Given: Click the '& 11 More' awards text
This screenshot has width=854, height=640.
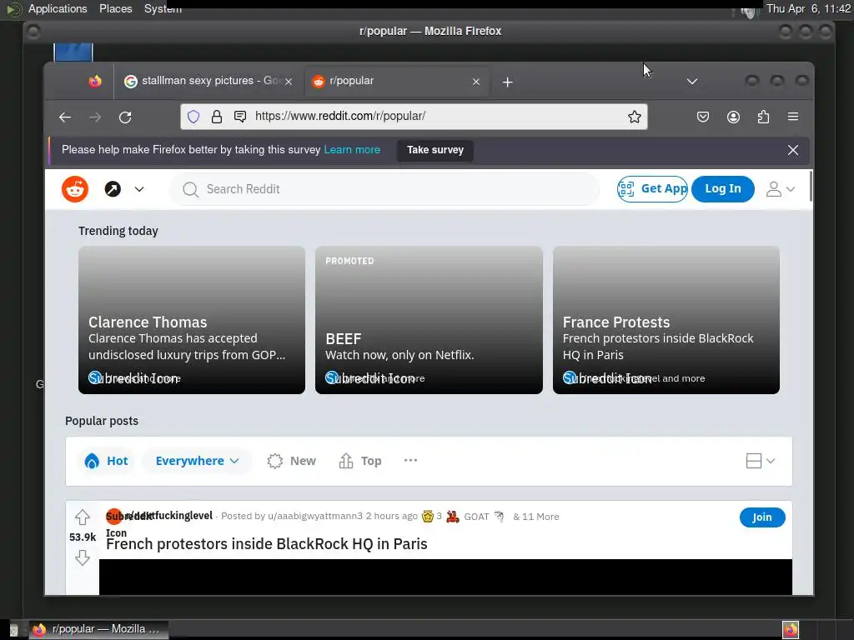Looking at the screenshot, I should pos(536,517).
